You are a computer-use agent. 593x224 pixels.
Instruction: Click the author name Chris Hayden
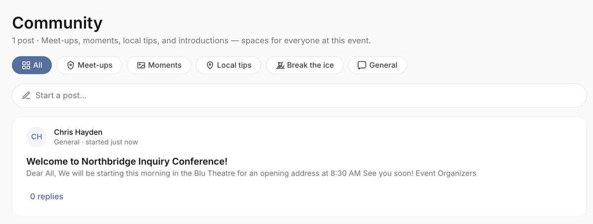tap(78, 132)
